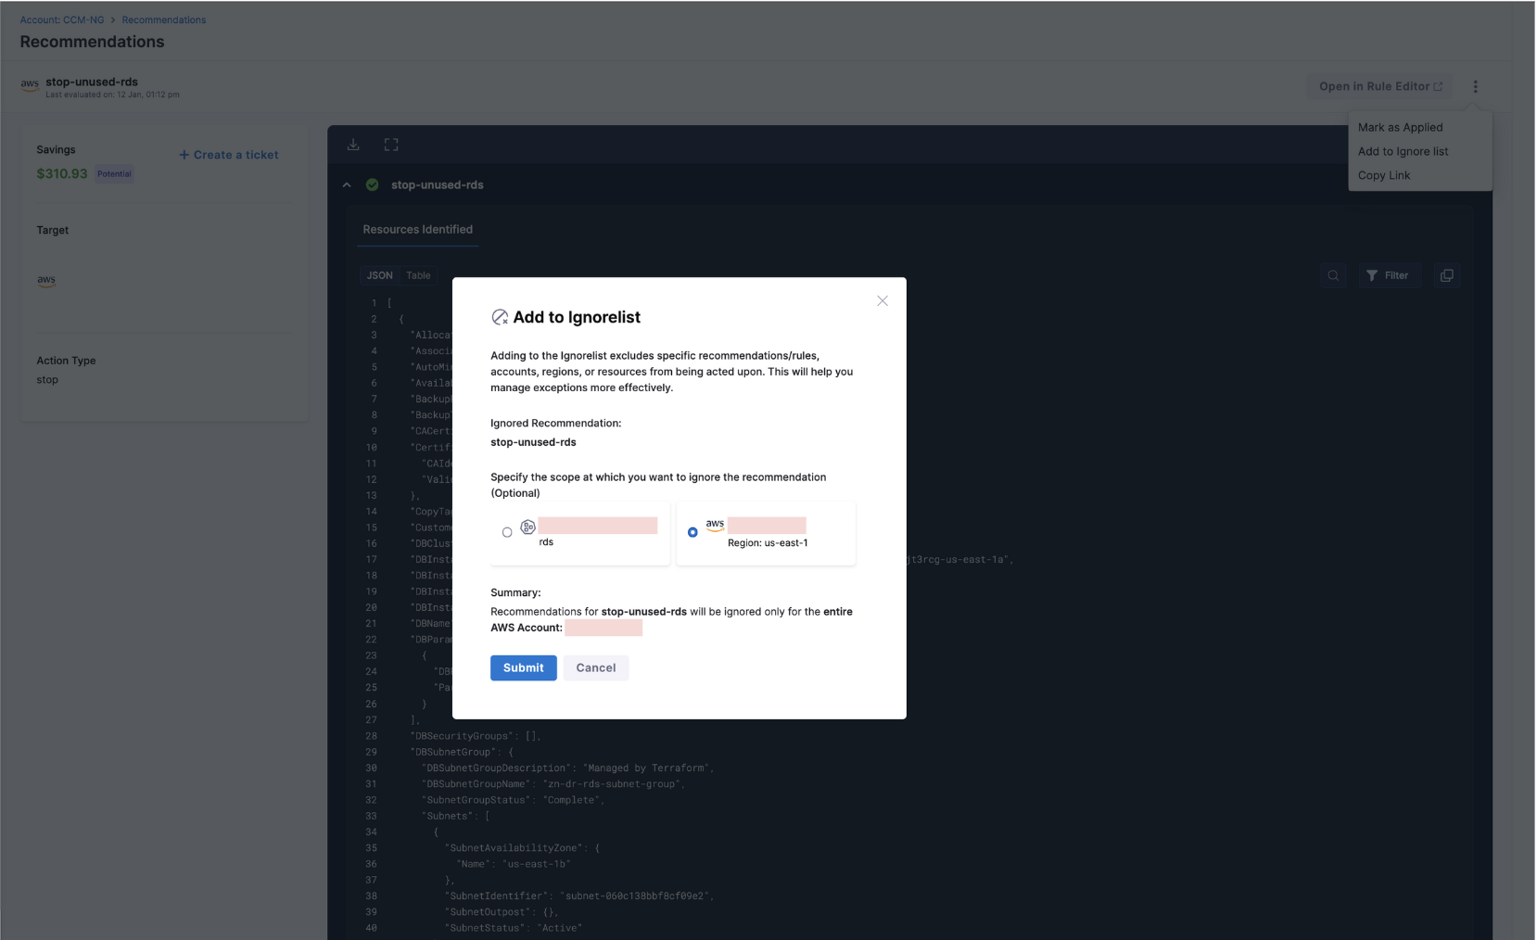The width and height of the screenshot is (1537, 940).
Task: Open the three-dot more options menu
Action: [1475, 86]
